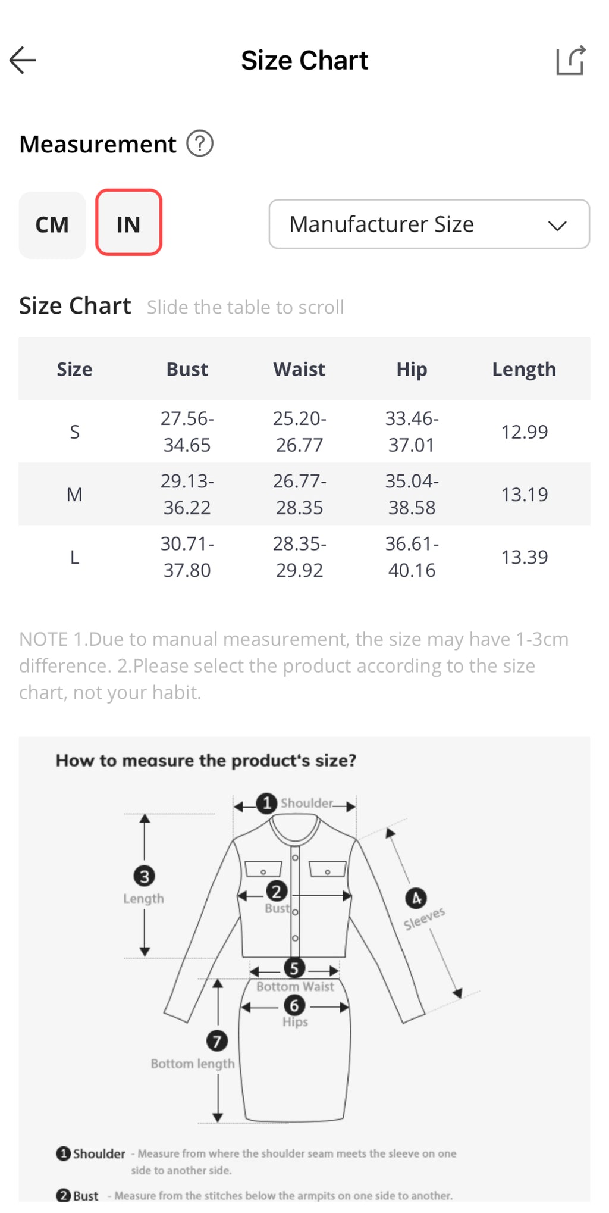Switch measurement units to CM
609x1213 pixels.
(x=52, y=225)
